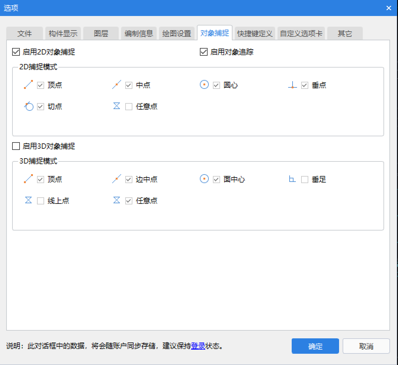
Task: Enable 启用3D对象捕捉 checkbox
Action: click(16, 146)
